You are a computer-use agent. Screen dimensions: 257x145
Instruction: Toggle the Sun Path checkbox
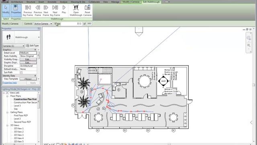pyautogui.click(x=21, y=72)
